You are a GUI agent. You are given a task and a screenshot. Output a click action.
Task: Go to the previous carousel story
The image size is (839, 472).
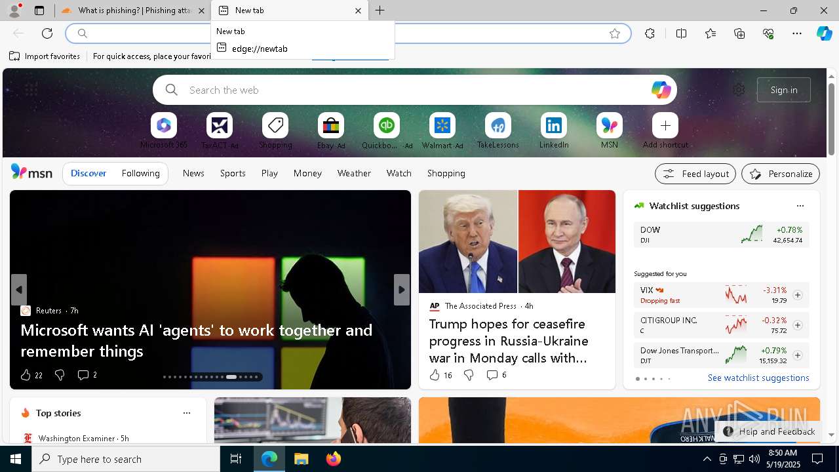pyautogui.click(x=19, y=290)
